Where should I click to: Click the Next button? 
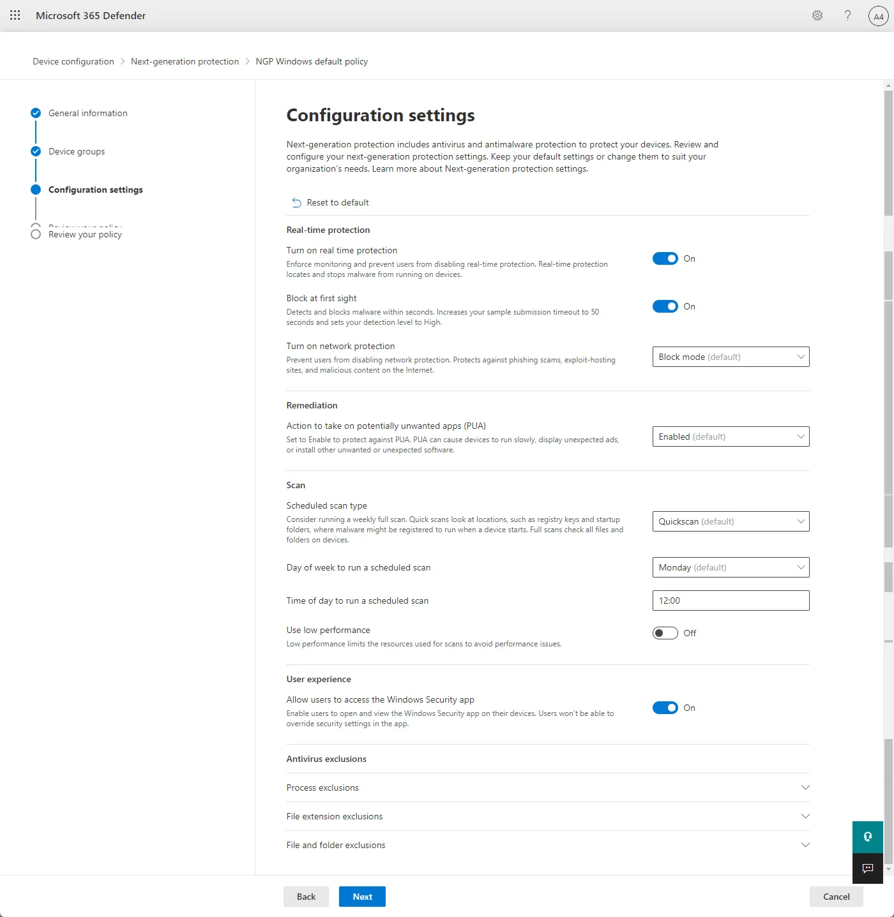pyautogui.click(x=362, y=897)
